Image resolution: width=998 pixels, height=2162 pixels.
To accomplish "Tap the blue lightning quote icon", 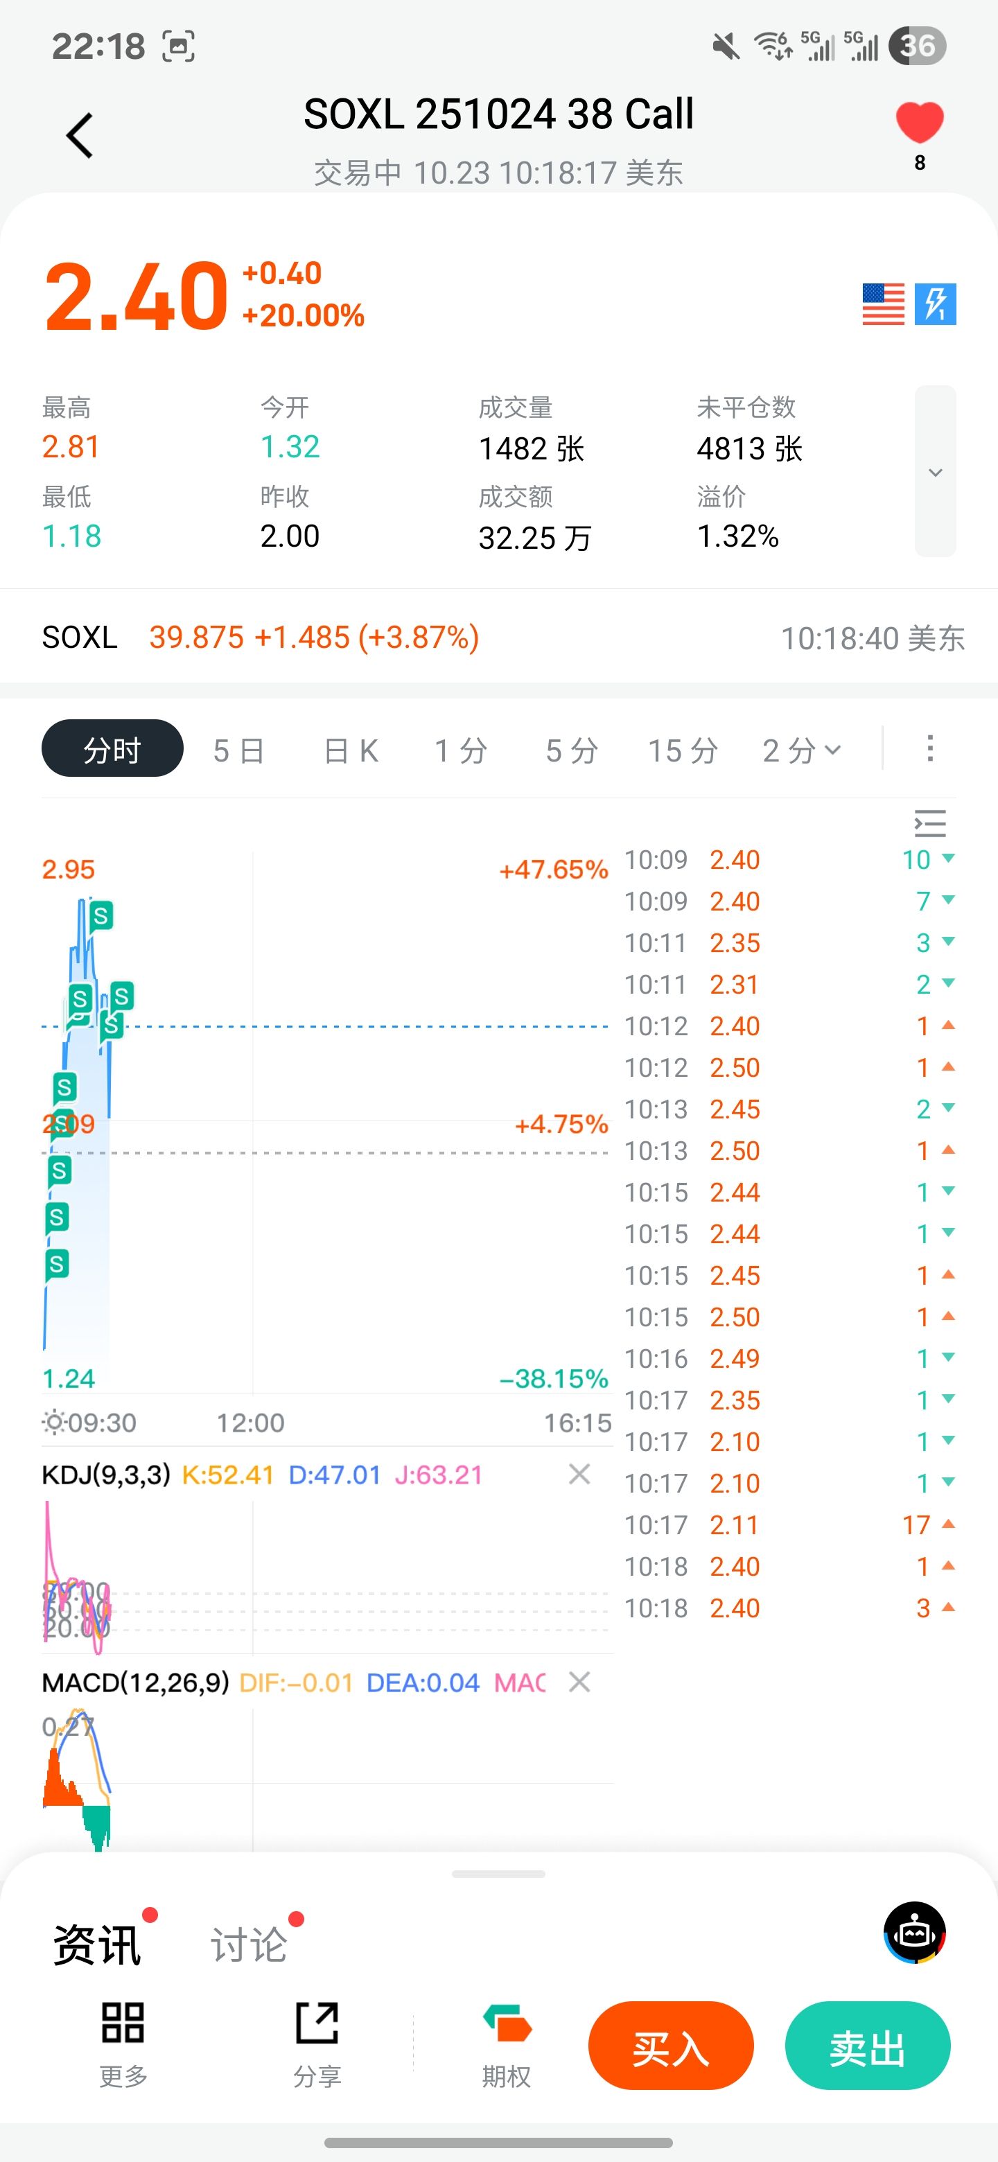I will tap(935, 304).
